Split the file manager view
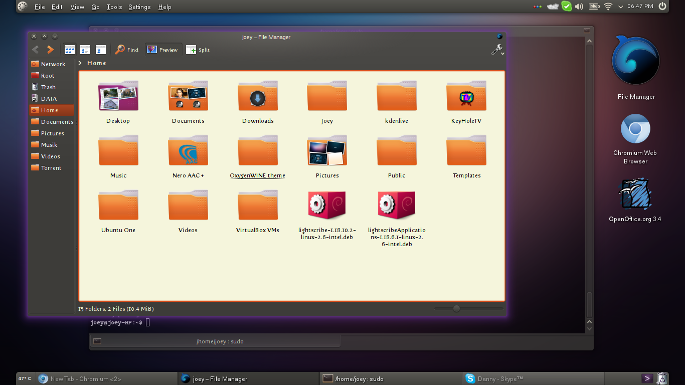 click(198, 50)
